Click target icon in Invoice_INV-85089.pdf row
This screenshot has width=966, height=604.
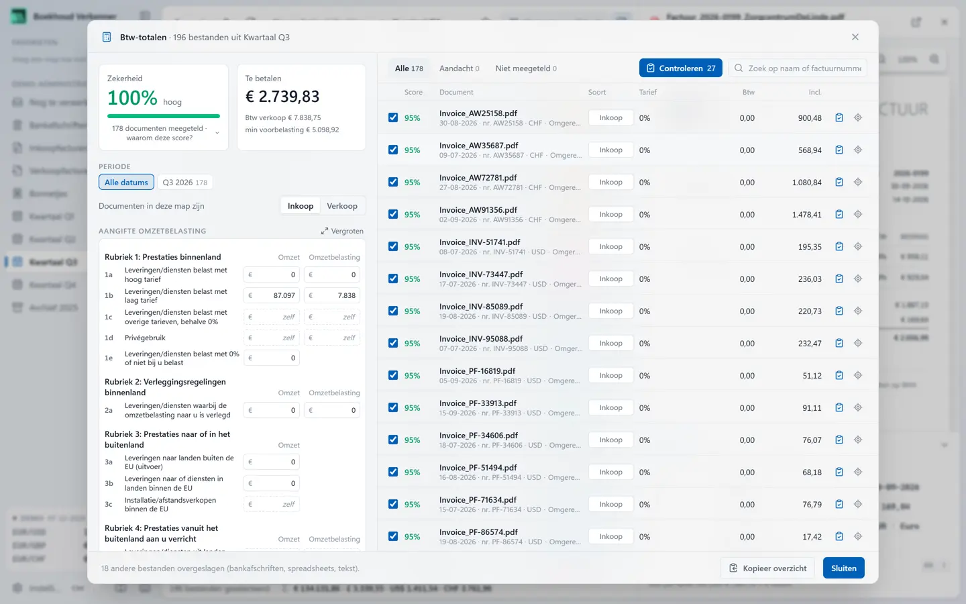click(857, 311)
